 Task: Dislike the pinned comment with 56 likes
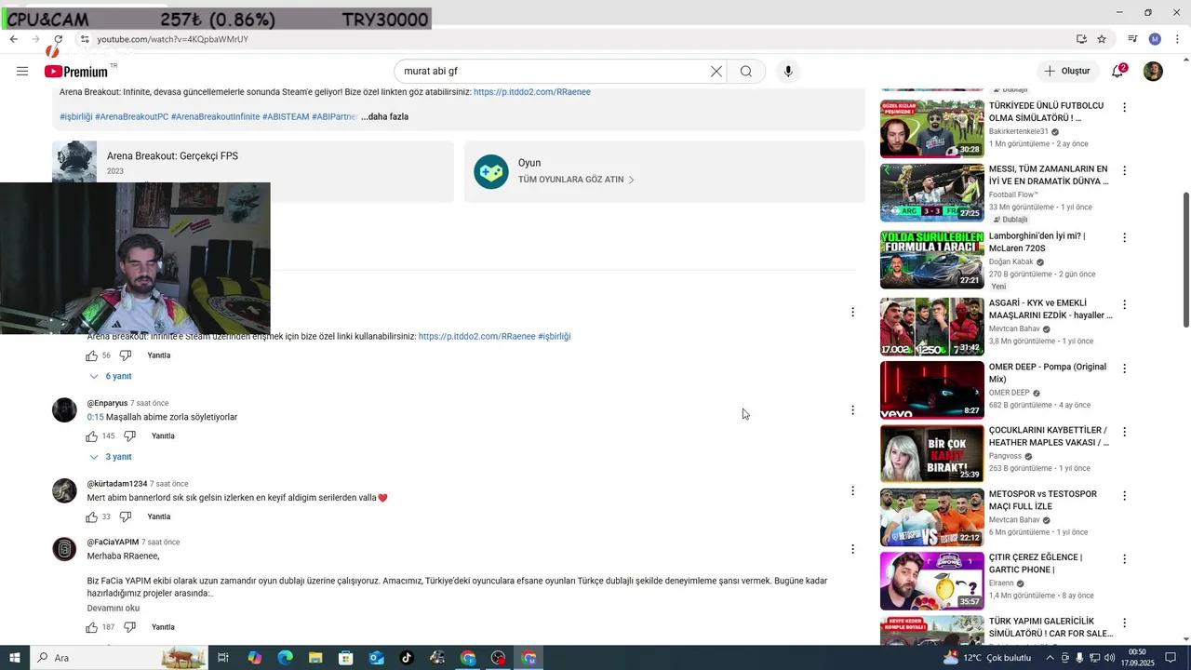[126, 355]
